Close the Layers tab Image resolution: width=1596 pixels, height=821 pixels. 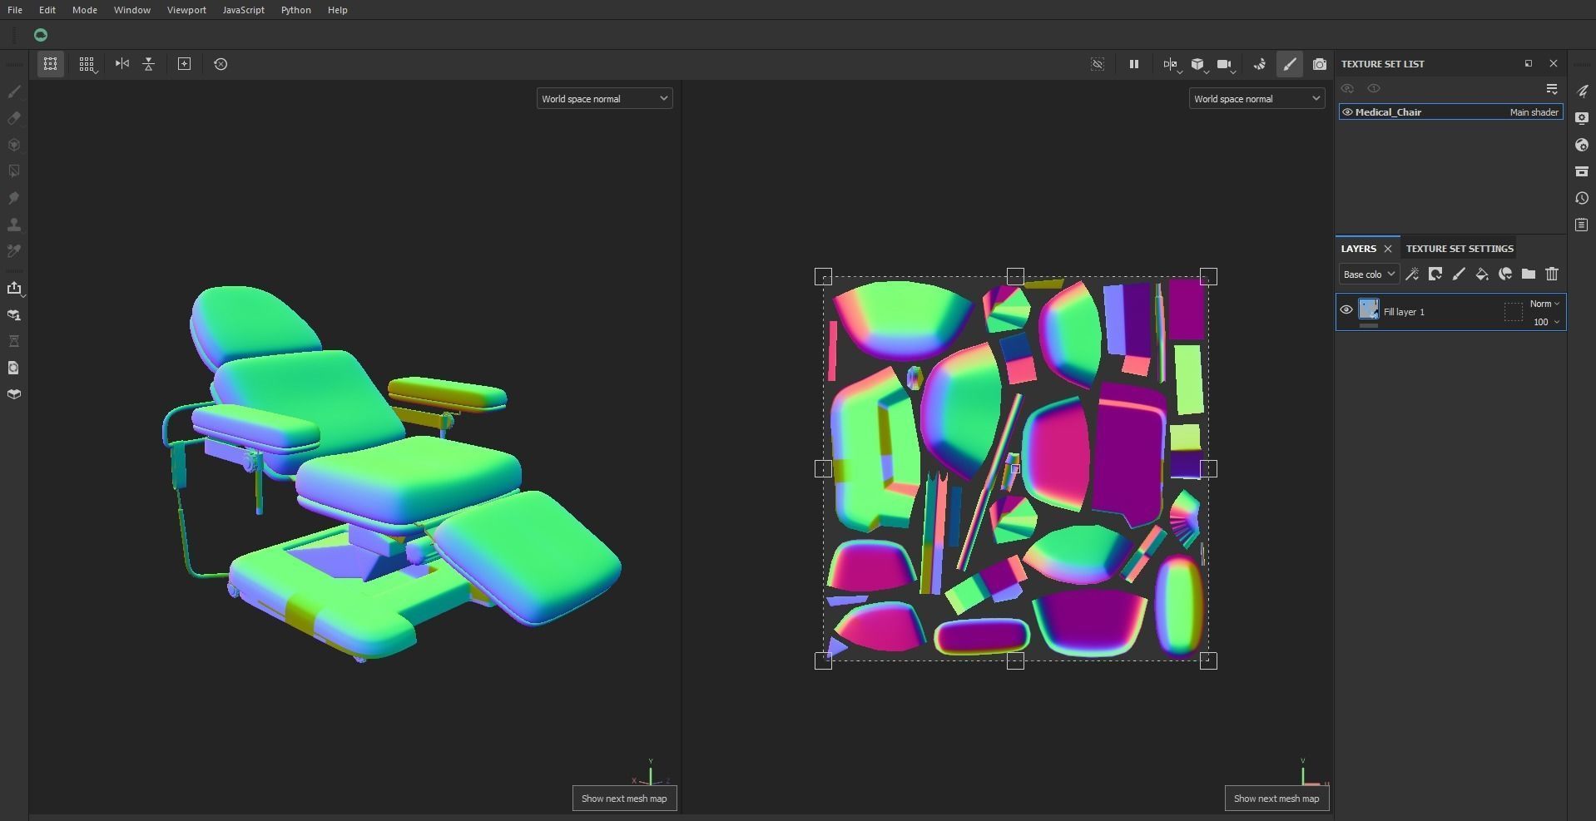(1388, 249)
